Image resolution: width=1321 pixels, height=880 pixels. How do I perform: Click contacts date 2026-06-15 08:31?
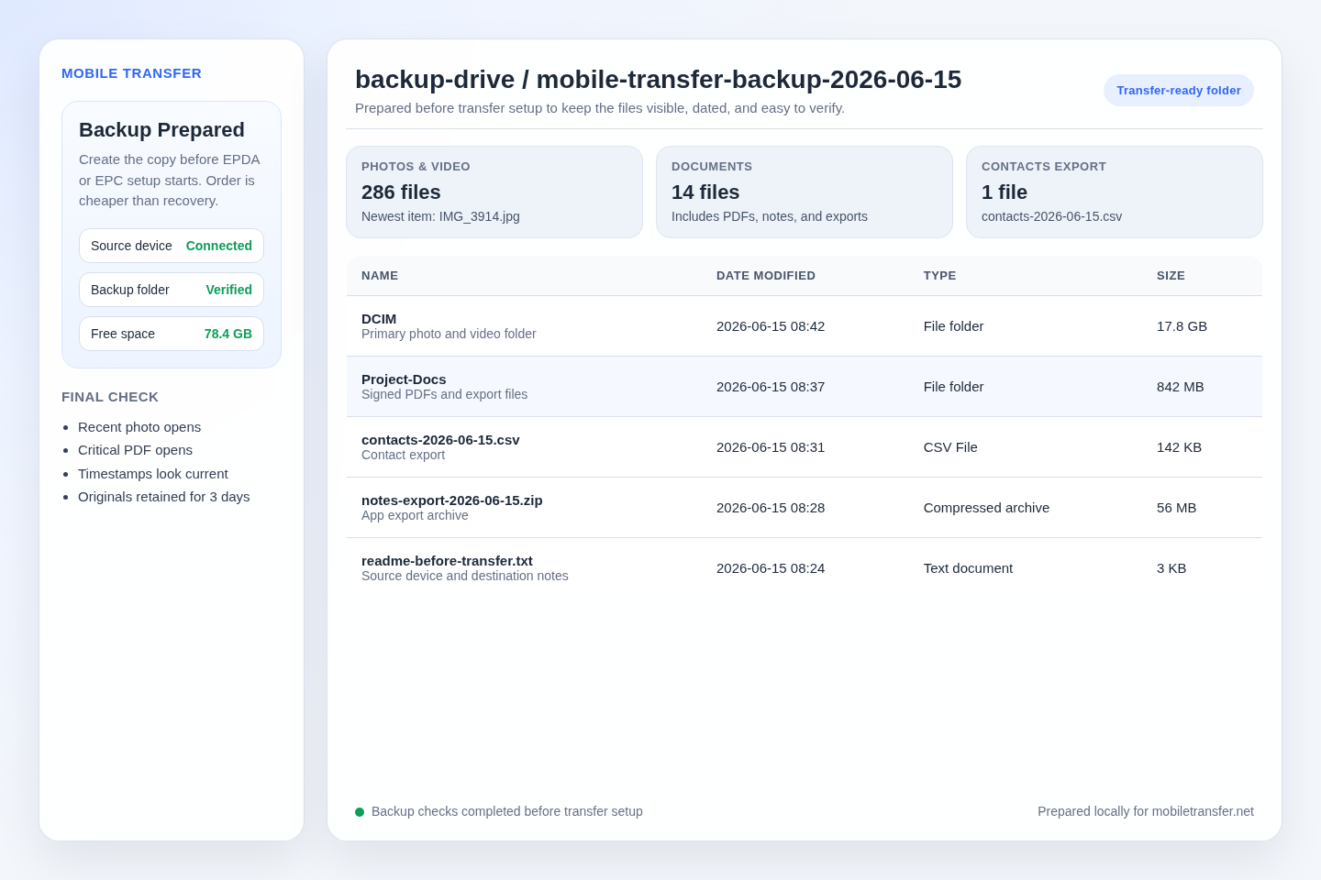pos(771,447)
